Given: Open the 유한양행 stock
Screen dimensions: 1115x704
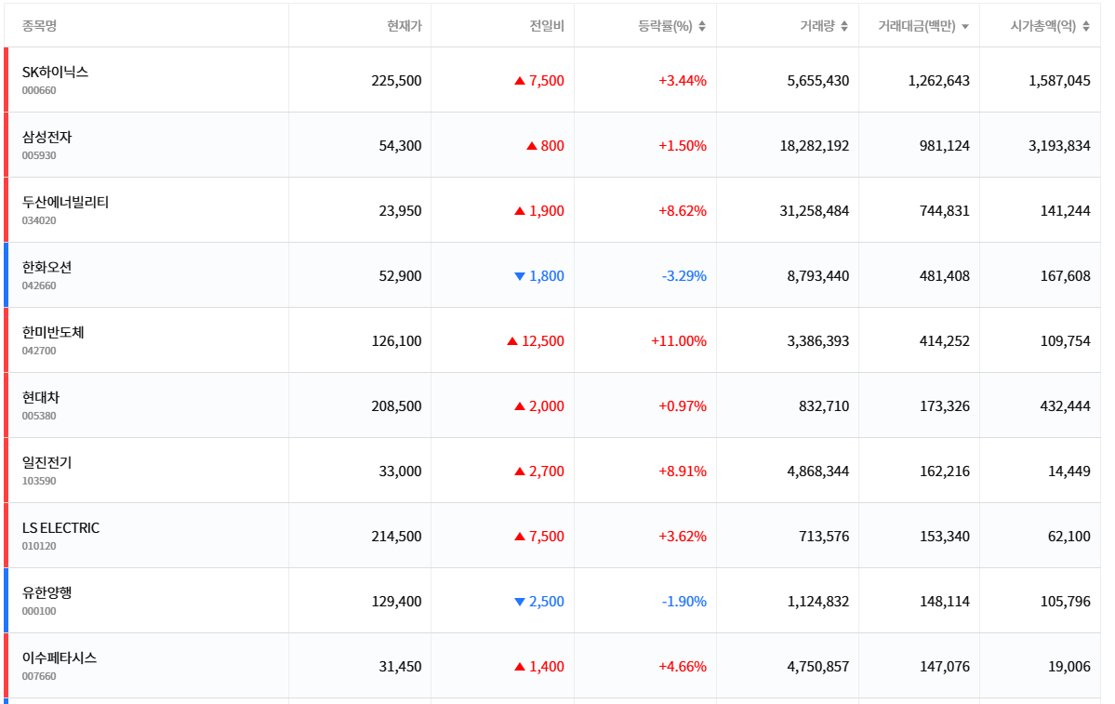Looking at the screenshot, I should tap(46, 592).
